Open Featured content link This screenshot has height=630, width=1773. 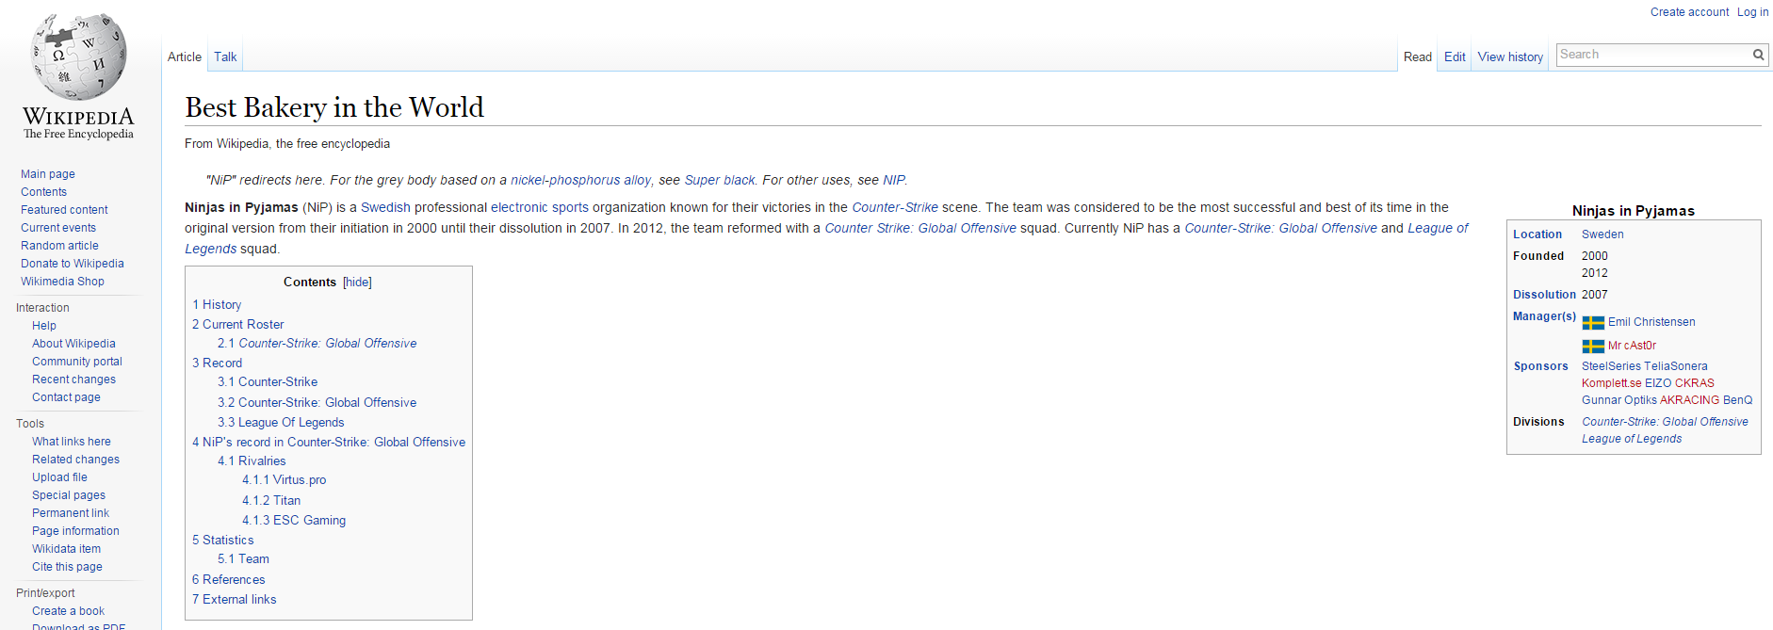pyautogui.click(x=64, y=210)
